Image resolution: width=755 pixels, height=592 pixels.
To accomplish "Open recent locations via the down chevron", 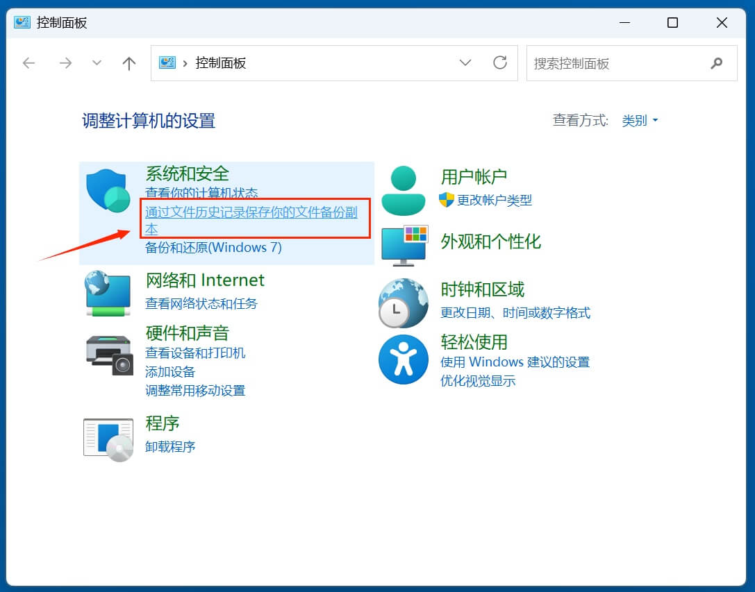I will pyautogui.click(x=97, y=62).
